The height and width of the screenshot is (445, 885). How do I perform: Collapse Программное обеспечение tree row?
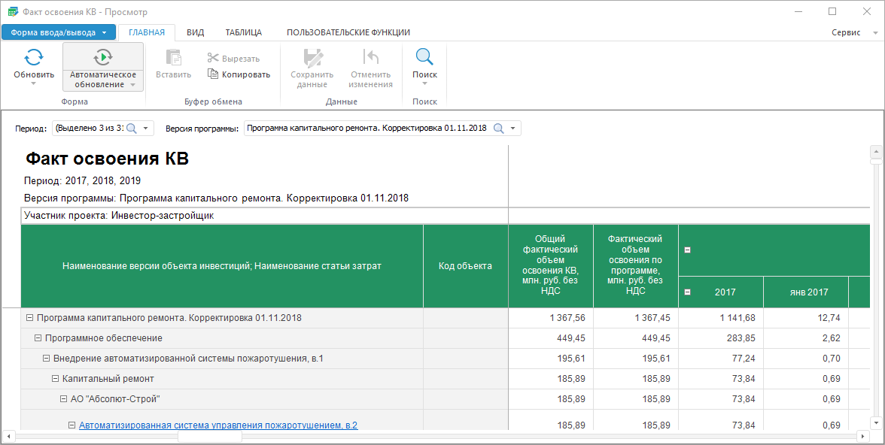38,338
